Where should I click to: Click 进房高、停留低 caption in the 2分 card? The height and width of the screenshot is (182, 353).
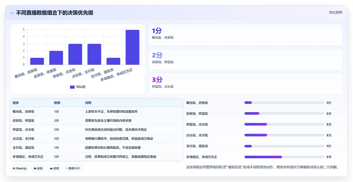[163, 62]
